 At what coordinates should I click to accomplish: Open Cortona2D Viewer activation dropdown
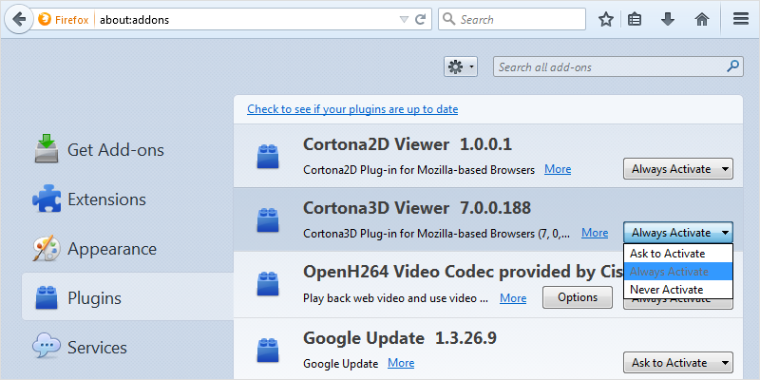tap(678, 169)
